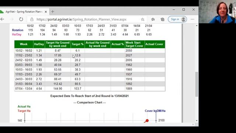Select the 24/03 - 30/03 week cell
This screenshot has height=133, width=236.
coord(24,79)
